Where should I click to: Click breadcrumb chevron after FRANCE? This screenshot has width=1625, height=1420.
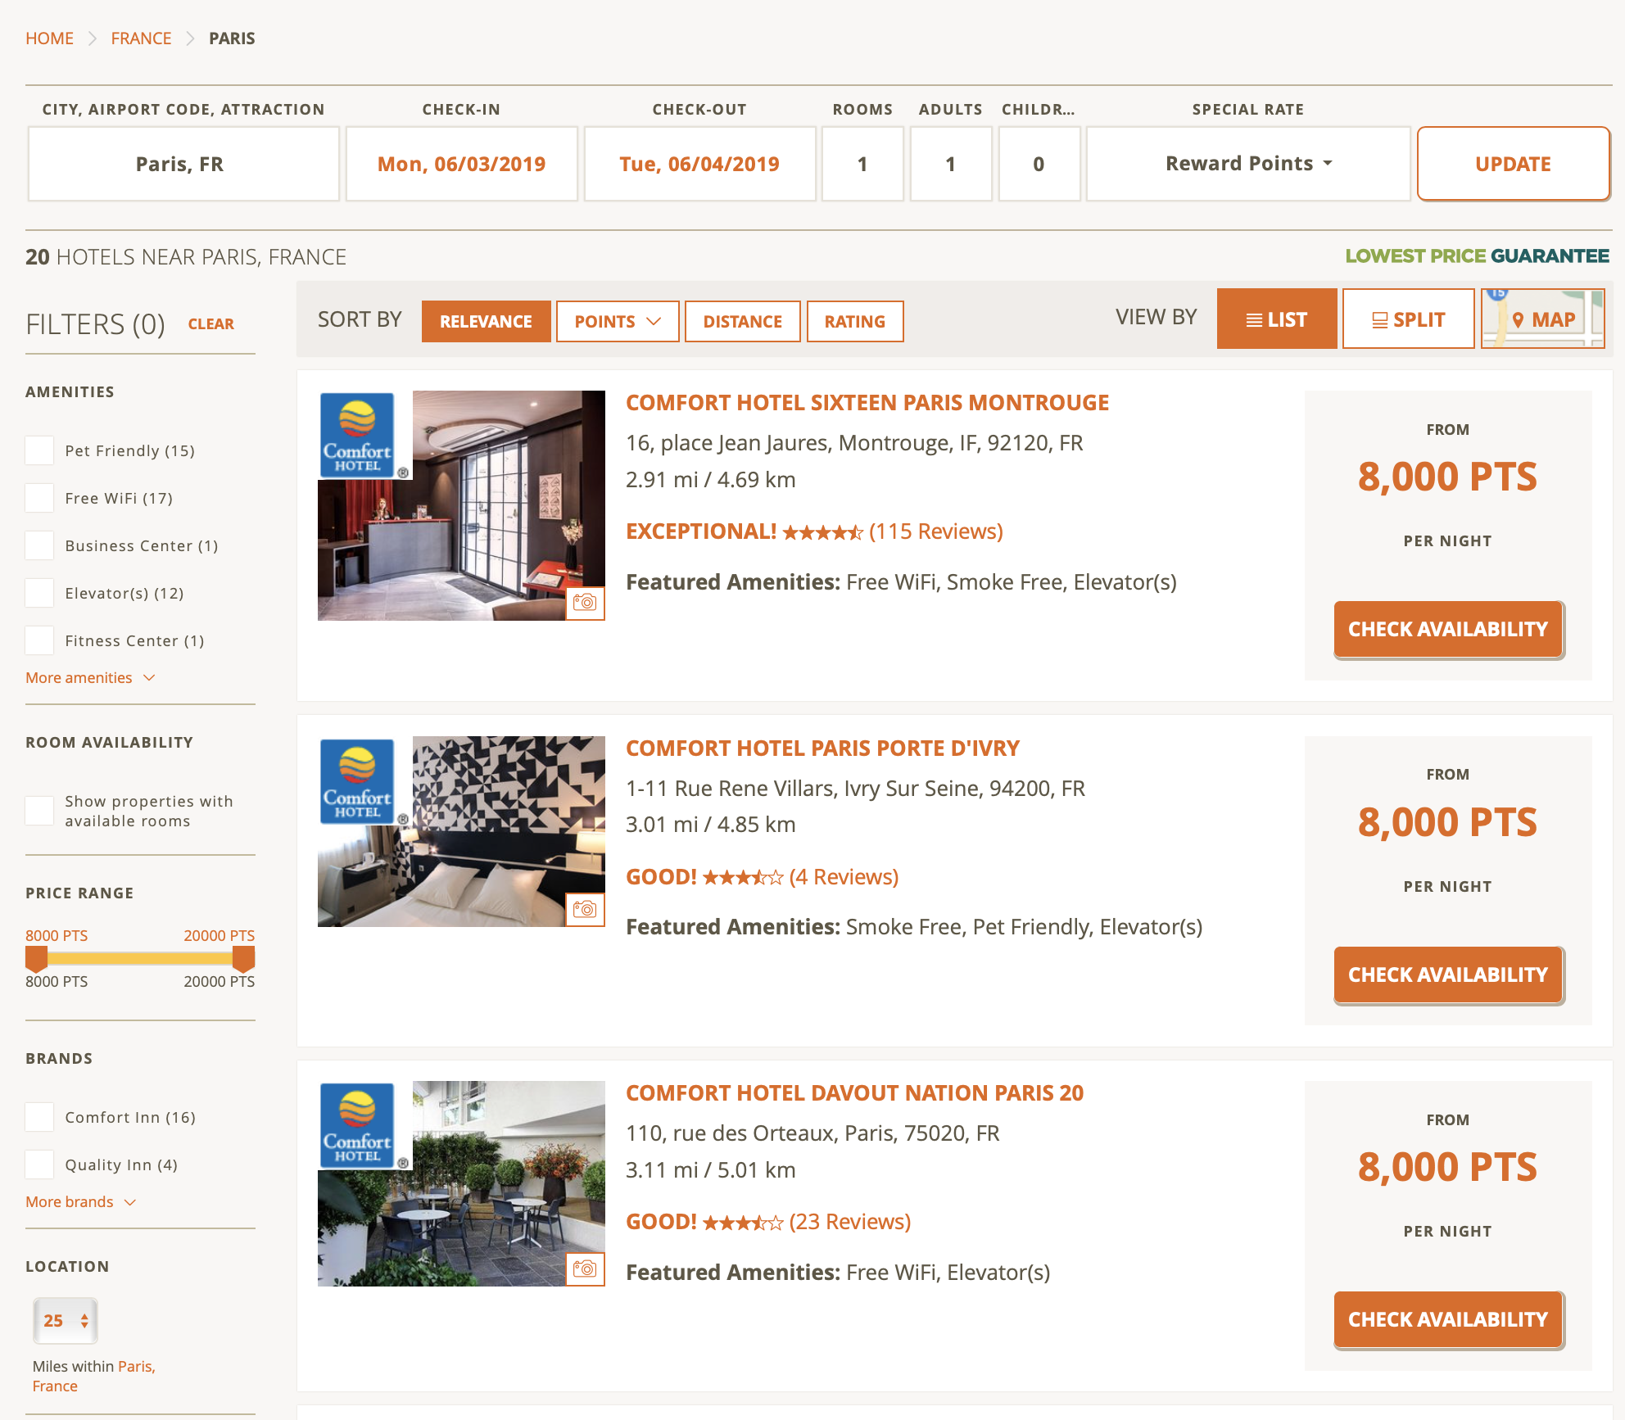pyautogui.click(x=190, y=38)
